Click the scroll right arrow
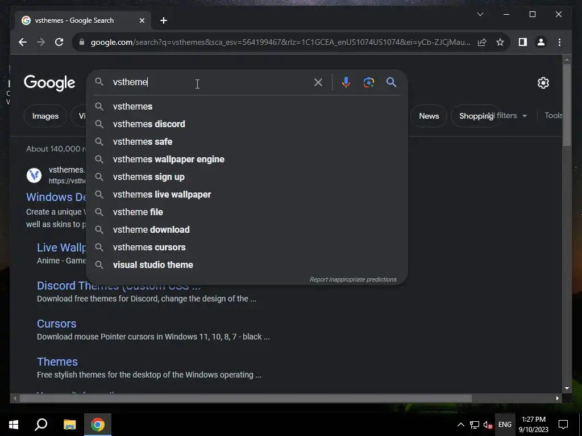The image size is (582, 436). click(x=558, y=399)
